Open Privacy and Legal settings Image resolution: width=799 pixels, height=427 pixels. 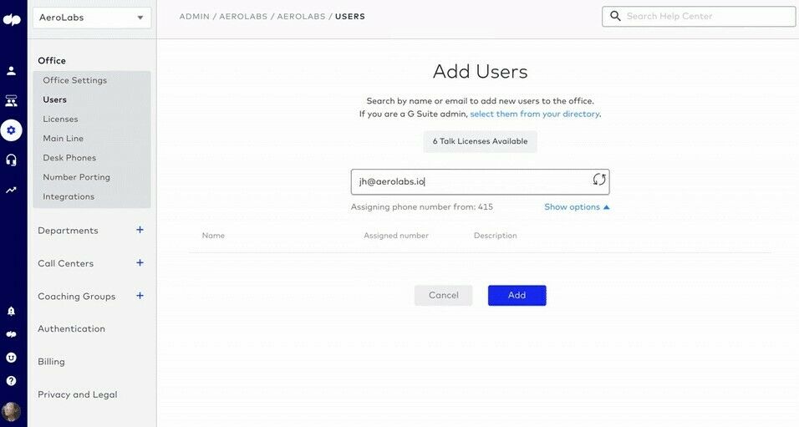tap(78, 394)
